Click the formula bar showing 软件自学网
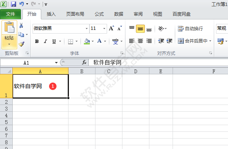Image resolution: width=228 pixels, height=149 pixels. tap(158, 62)
